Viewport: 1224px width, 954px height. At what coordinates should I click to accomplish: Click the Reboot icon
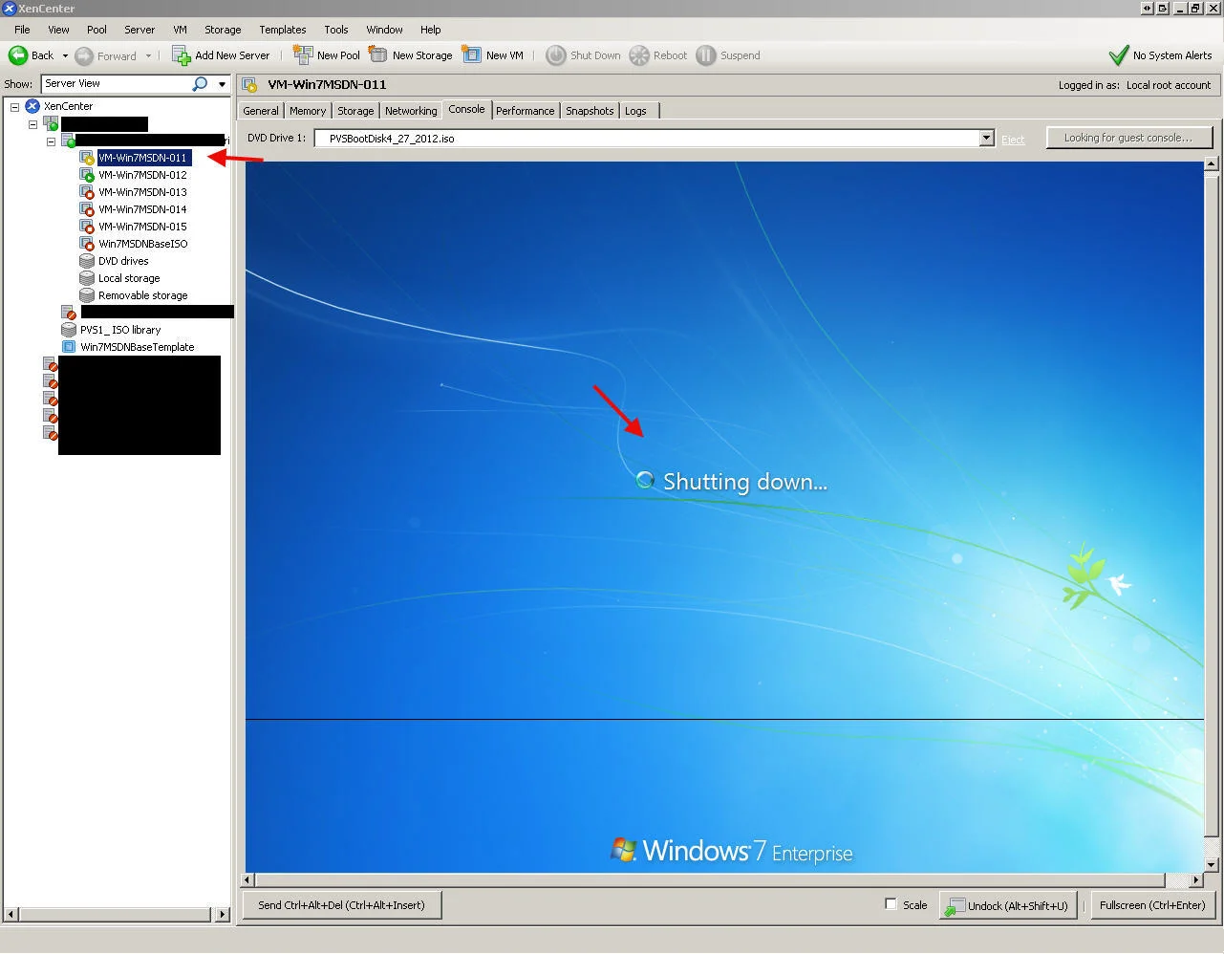pyautogui.click(x=639, y=55)
